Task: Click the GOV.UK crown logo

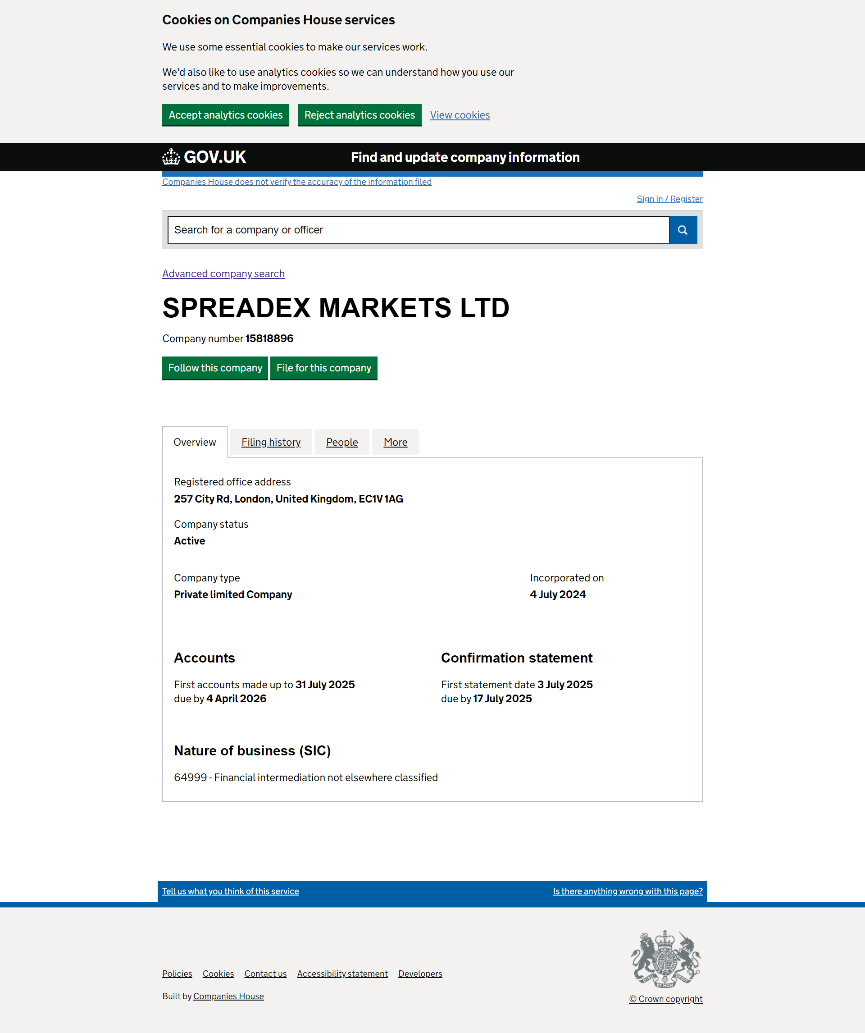Action: click(204, 157)
